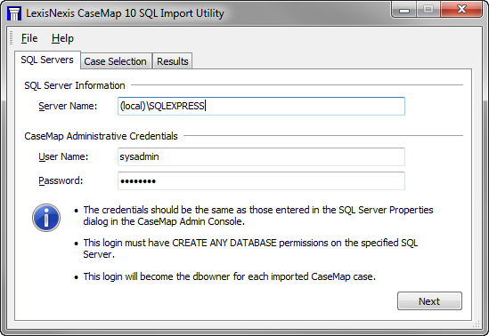Click into the User Name field

261,156
